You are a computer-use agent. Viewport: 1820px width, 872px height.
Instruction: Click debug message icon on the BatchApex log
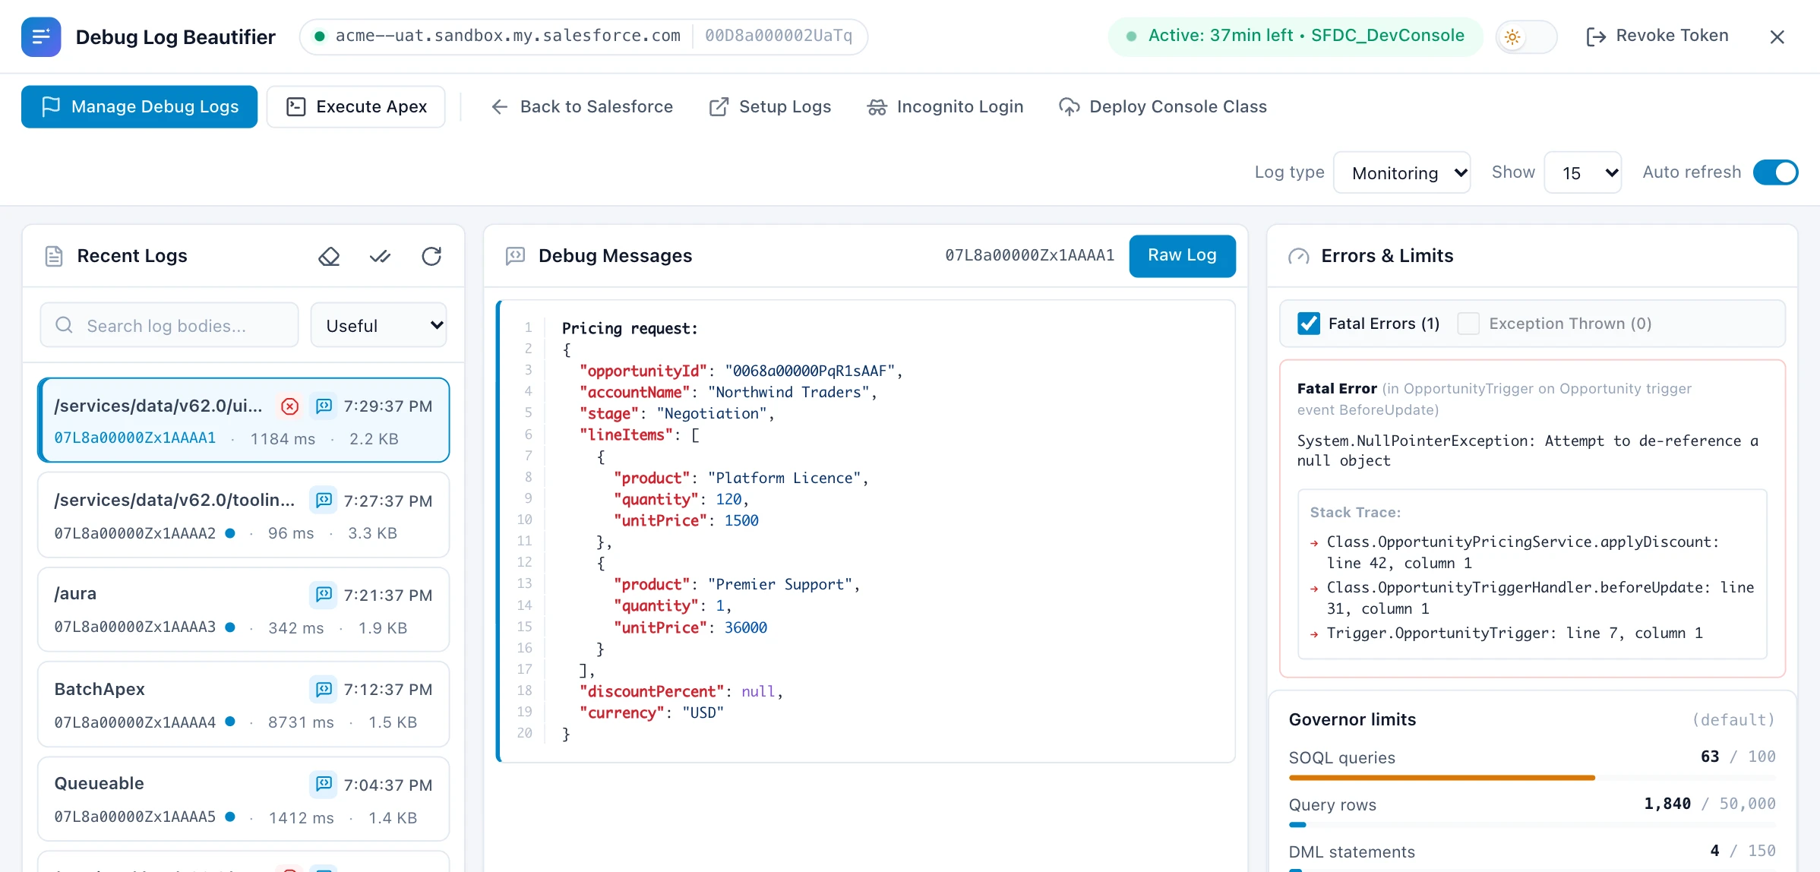[x=324, y=690]
